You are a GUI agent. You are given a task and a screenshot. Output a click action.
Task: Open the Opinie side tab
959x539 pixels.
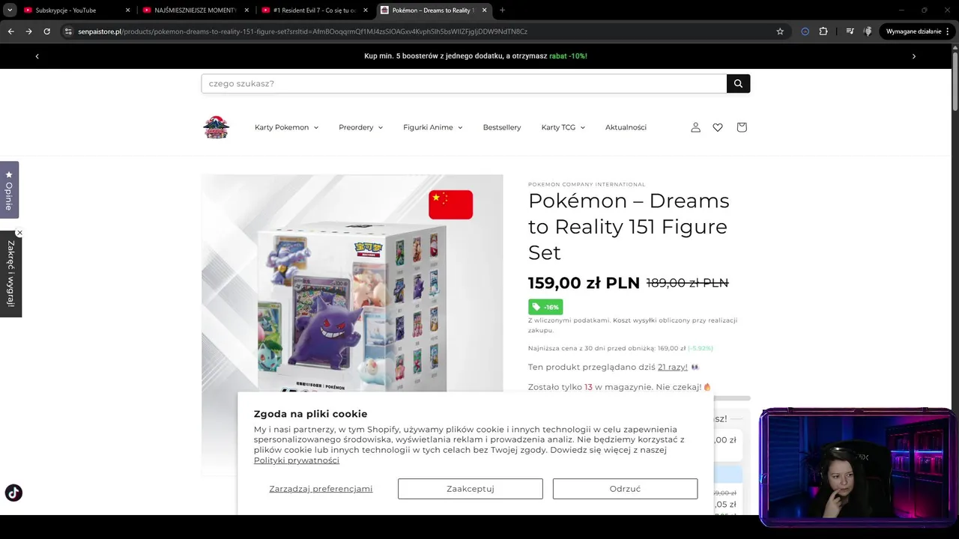click(9, 190)
